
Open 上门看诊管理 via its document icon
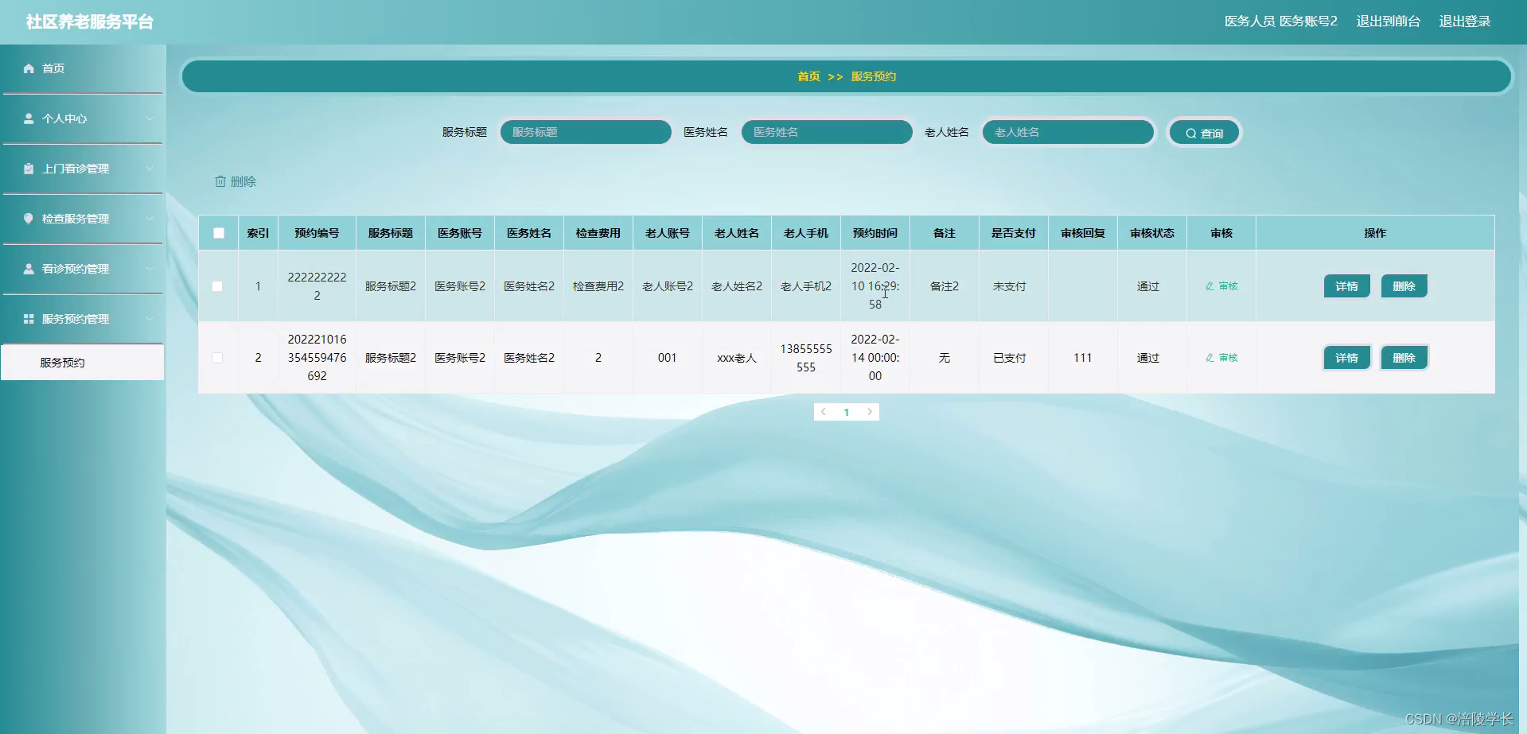(28, 168)
